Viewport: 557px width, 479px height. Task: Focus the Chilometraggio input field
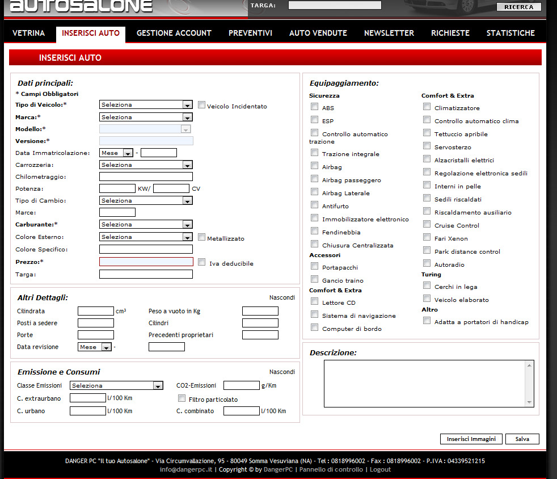[x=146, y=177]
